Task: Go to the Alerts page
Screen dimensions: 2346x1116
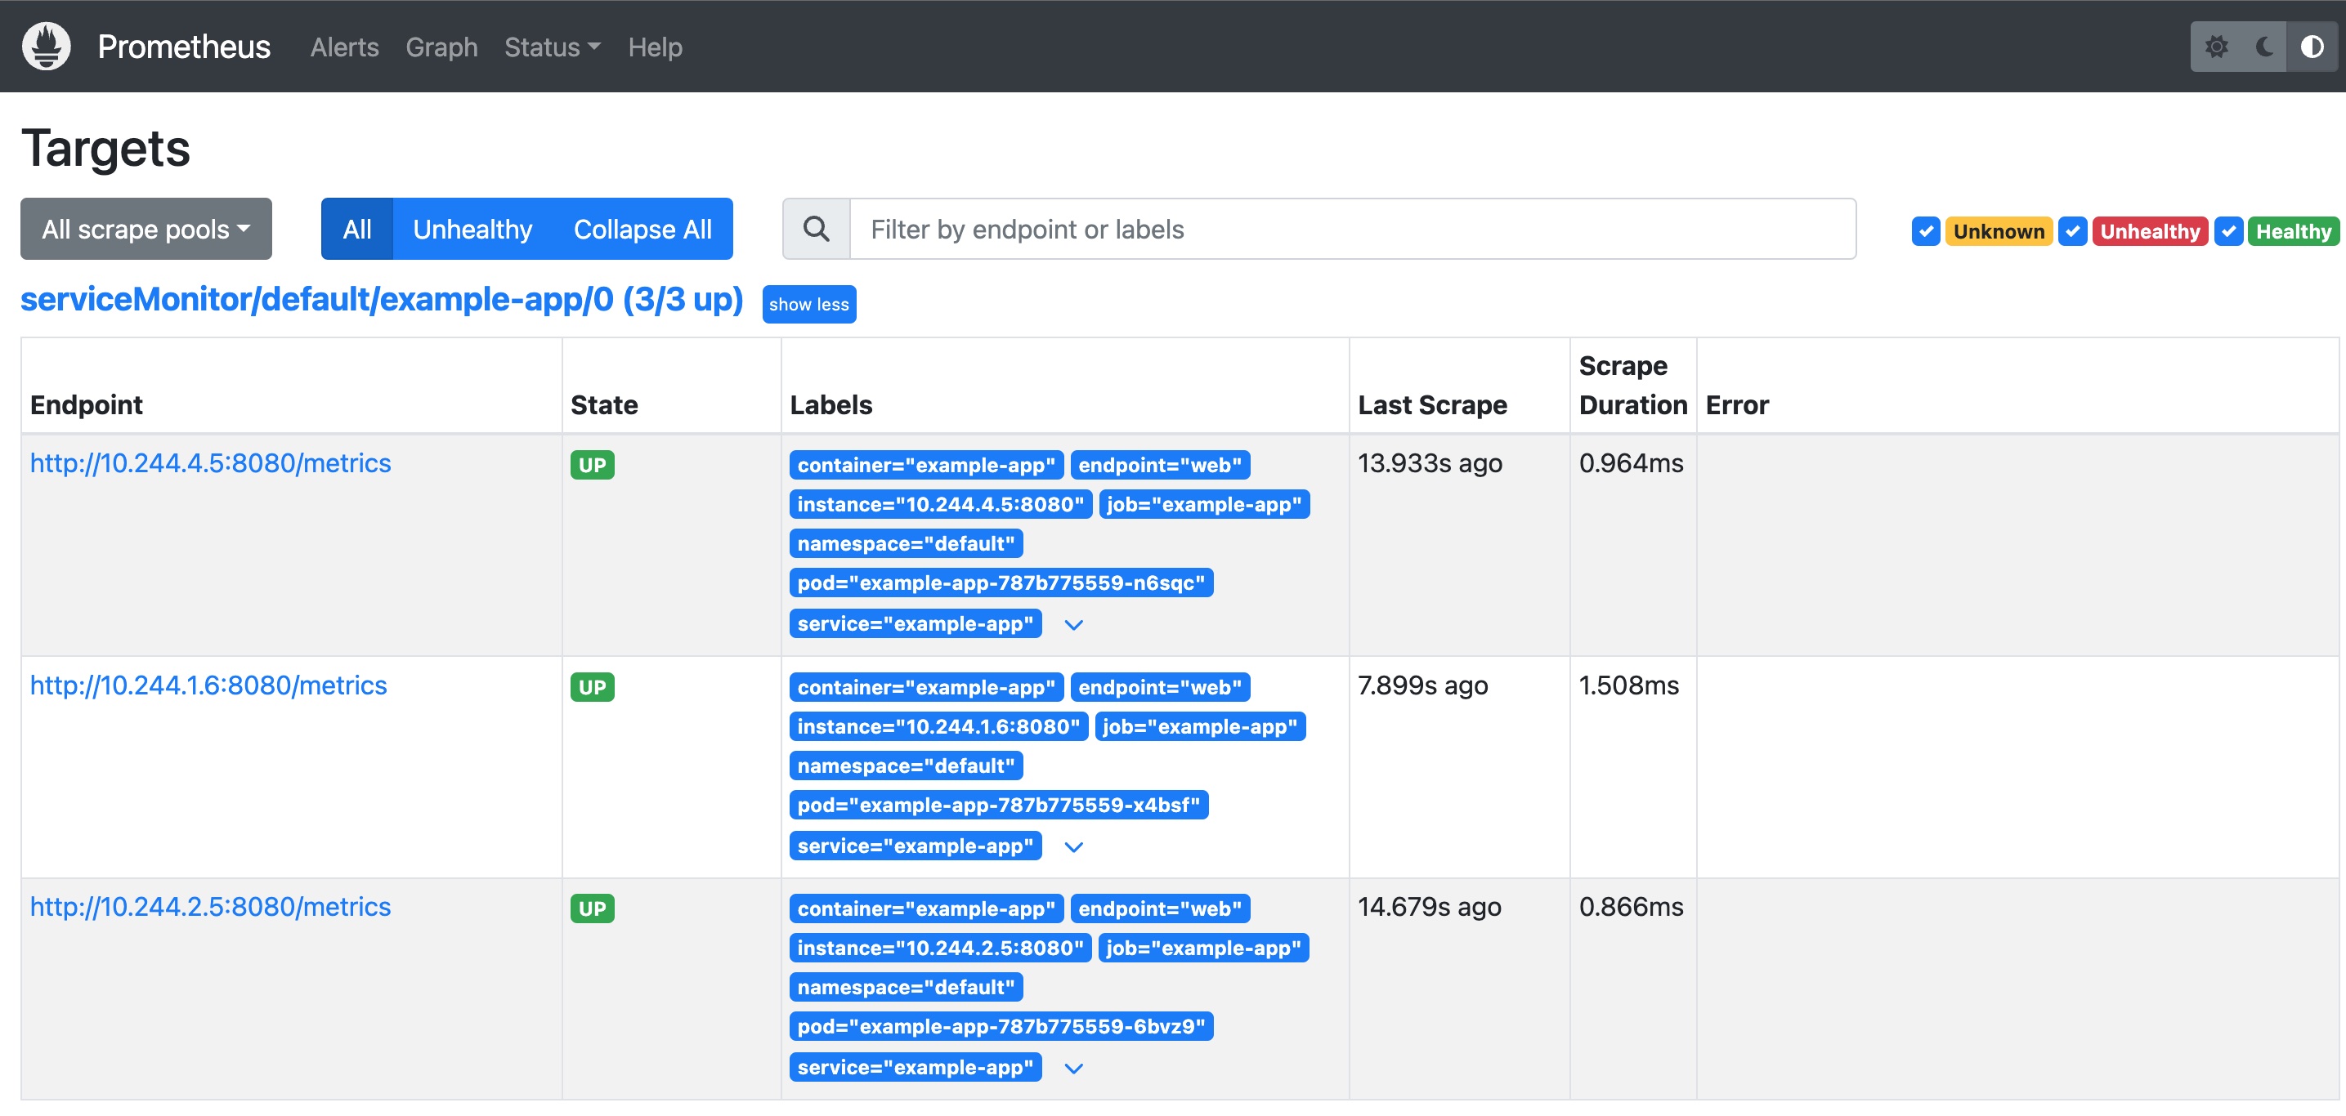Action: [344, 47]
